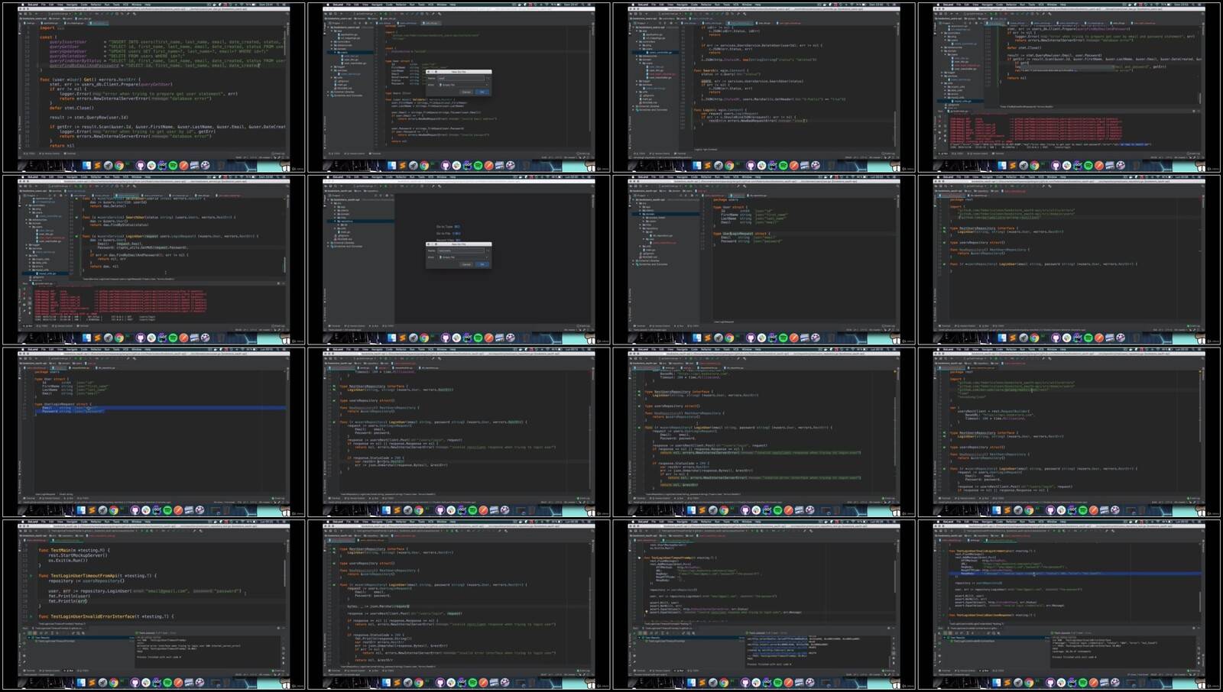
Task: Click Spotify dock icon in SQL constants frame
Action: (173, 165)
